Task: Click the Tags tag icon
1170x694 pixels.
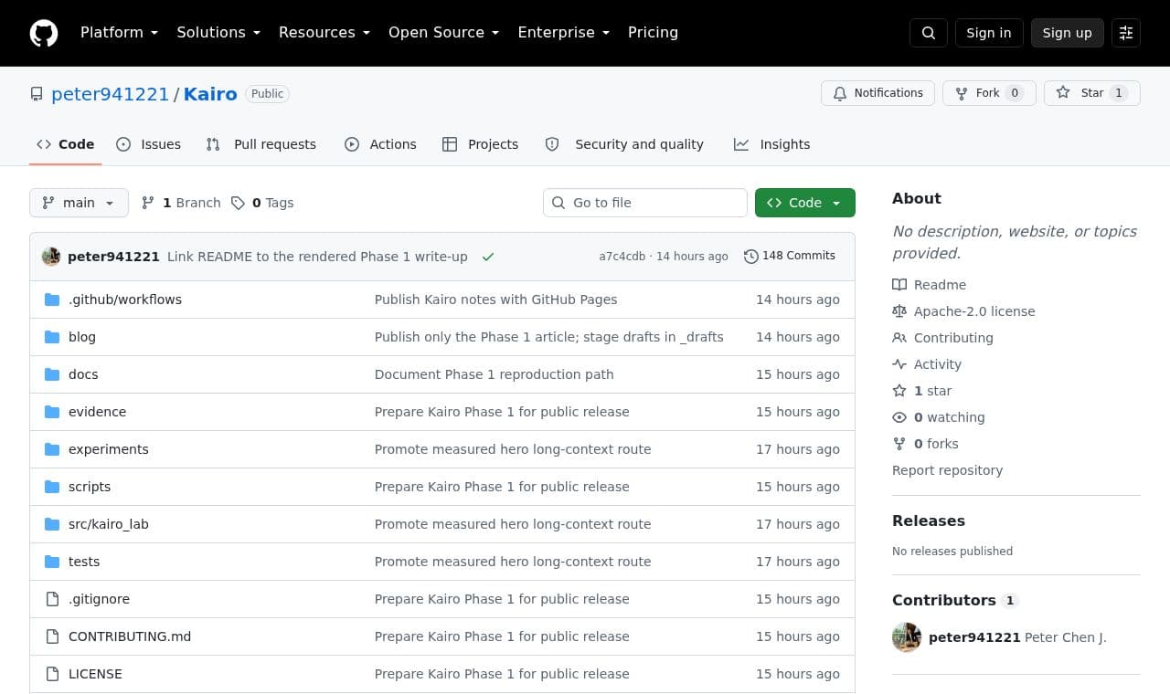Action: click(238, 203)
